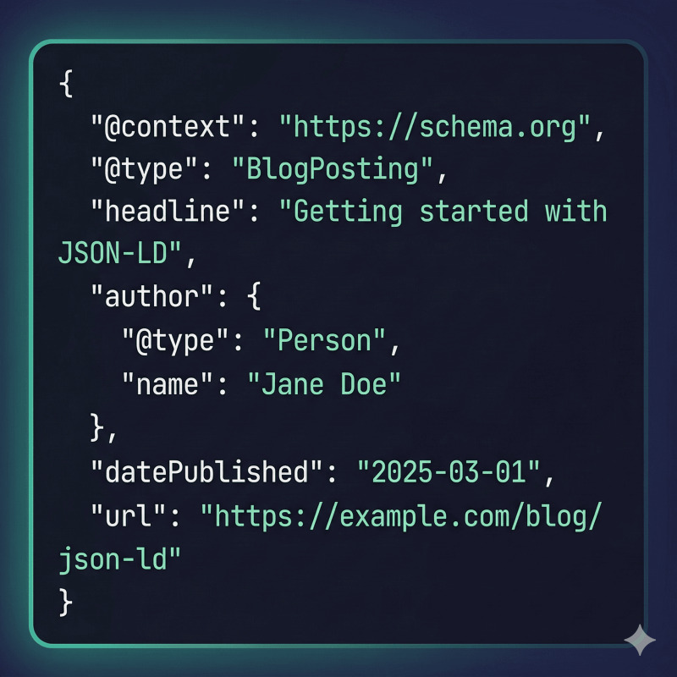
Task: Select the "Jane Doe" name value
Action: tap(323, 385)
